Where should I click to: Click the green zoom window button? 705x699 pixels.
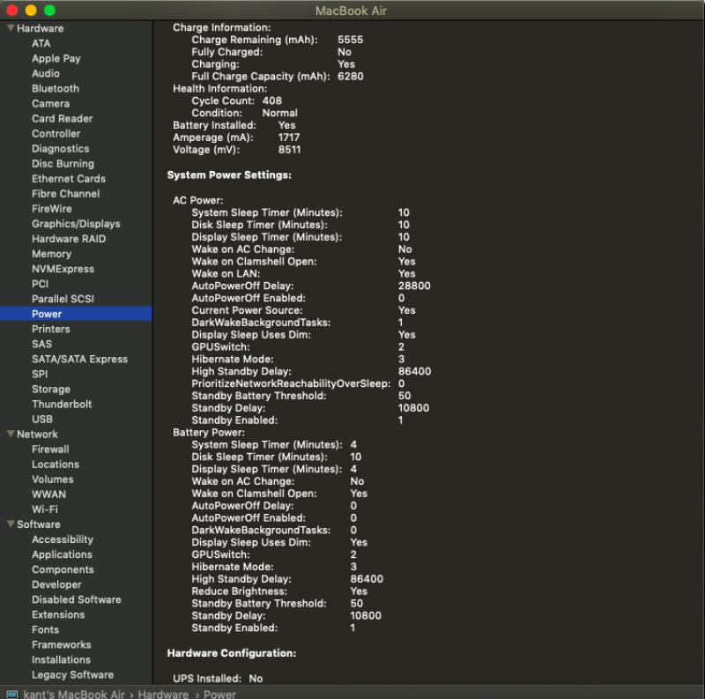pyautogui.click(x=49, y=10)
